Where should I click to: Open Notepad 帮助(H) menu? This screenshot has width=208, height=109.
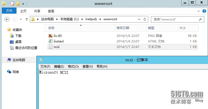click(102, 67)
